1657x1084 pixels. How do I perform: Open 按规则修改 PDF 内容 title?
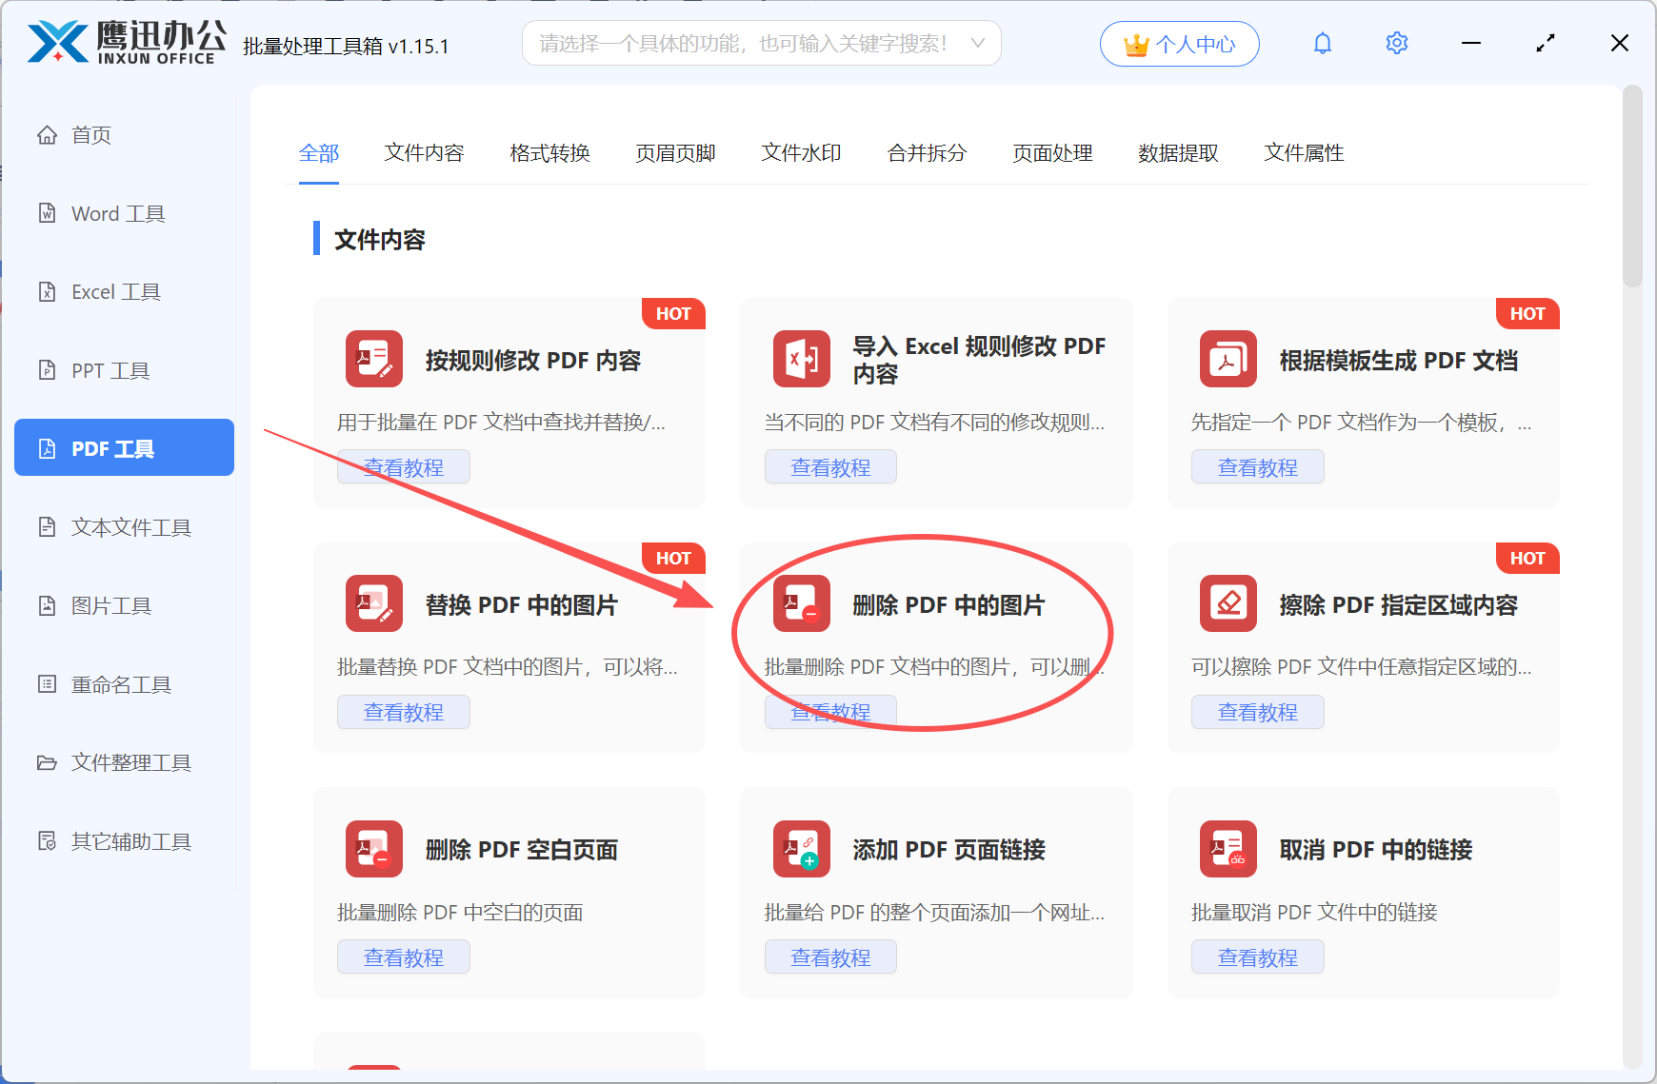(x=533, y=361)
